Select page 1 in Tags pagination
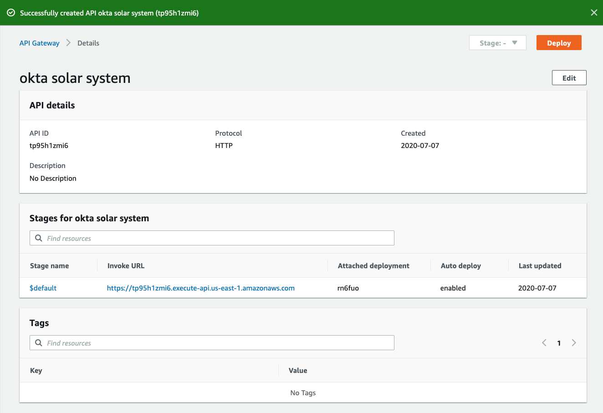Viewport: 603px width, 413px height. tap(559, 343)
